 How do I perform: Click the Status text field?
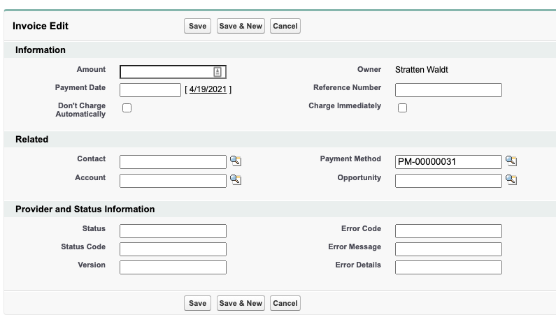[173, 231]
